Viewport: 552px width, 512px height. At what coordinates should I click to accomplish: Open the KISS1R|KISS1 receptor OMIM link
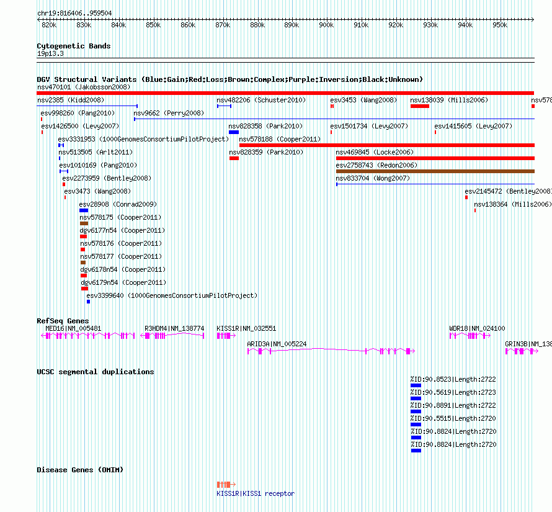[x=256, y=493]
